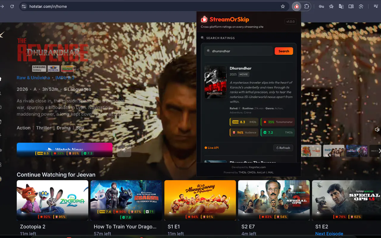Click the 96% Audience rating badge

[x=244, y=132]
